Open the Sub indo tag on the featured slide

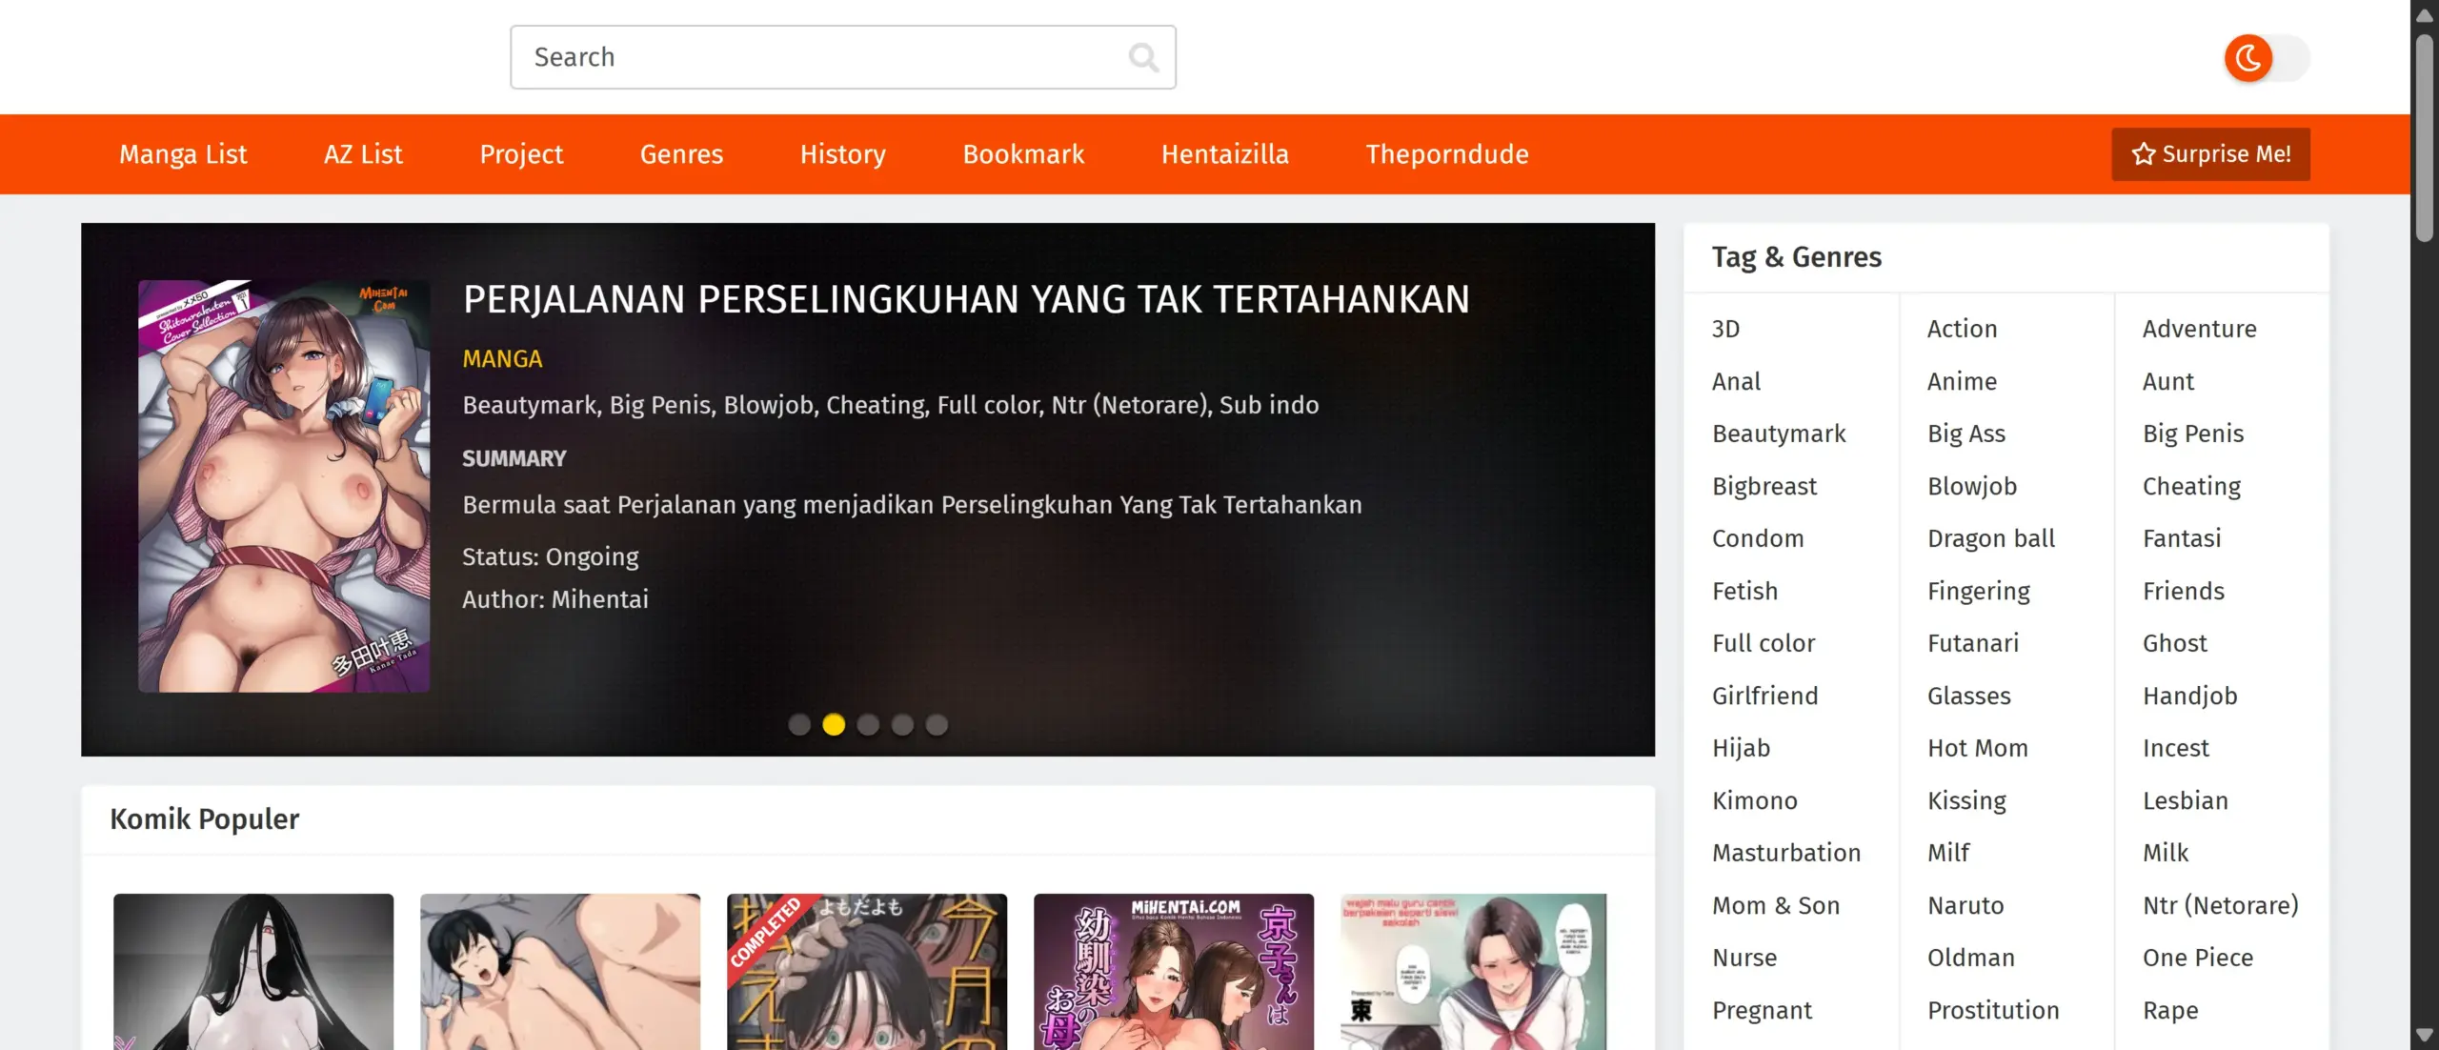1269,405
